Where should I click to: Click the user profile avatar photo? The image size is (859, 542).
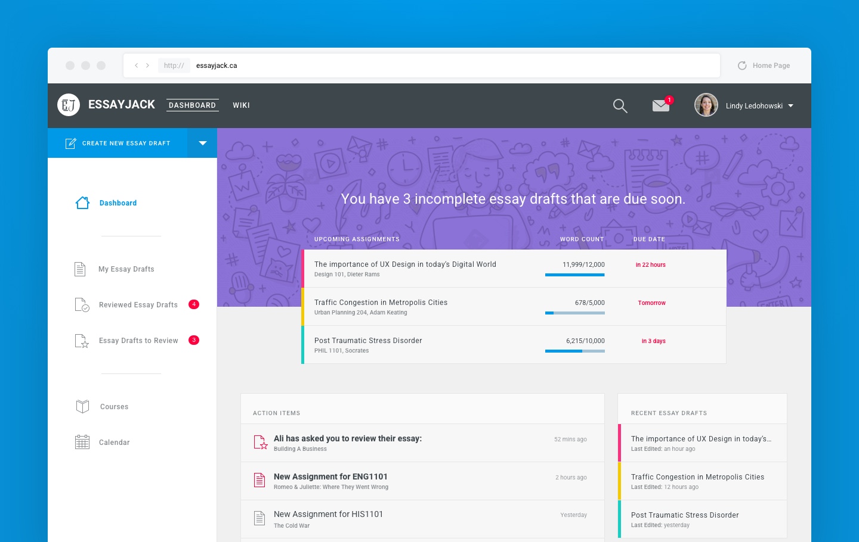coord(706,105)
